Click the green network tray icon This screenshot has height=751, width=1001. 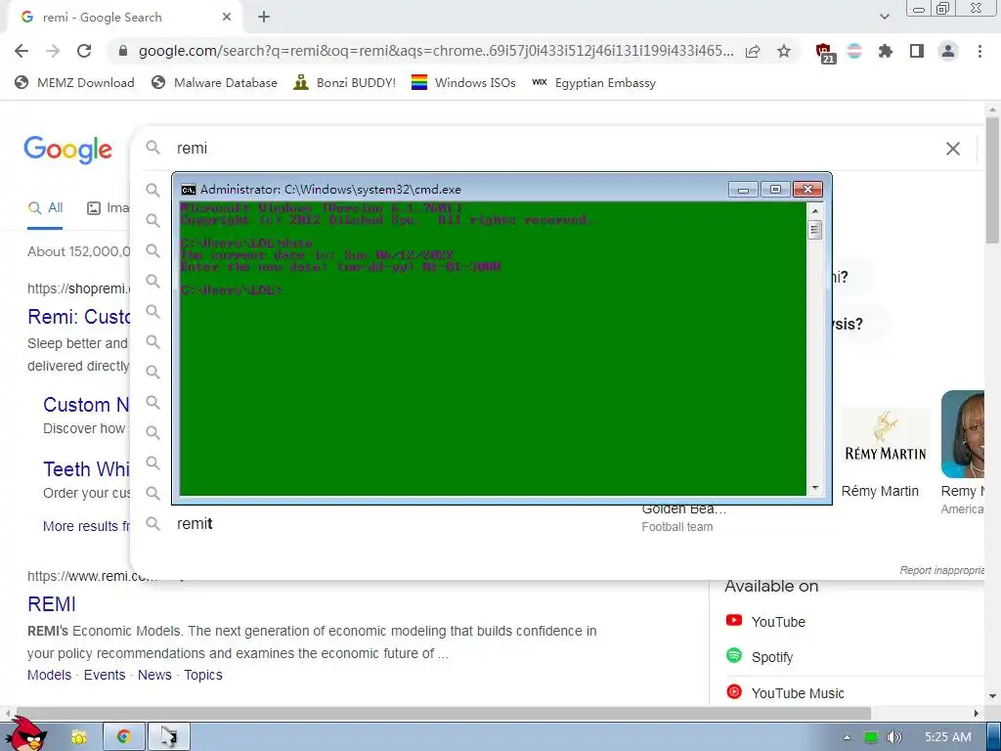871,737
